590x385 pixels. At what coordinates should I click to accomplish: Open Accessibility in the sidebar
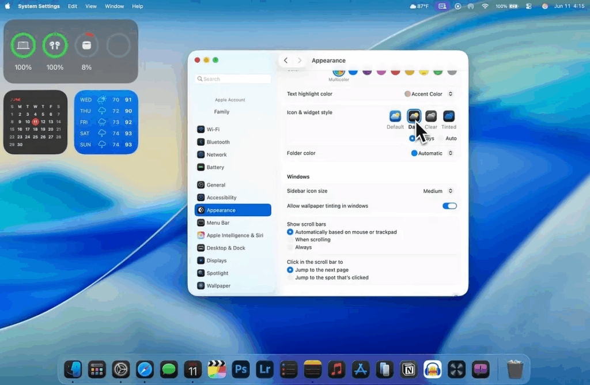(x=221, y=198)
